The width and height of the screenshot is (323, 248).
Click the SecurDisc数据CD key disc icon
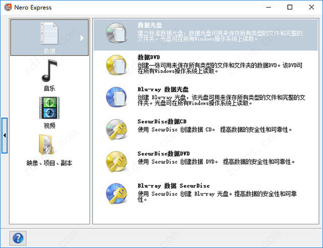pos(116,129)
